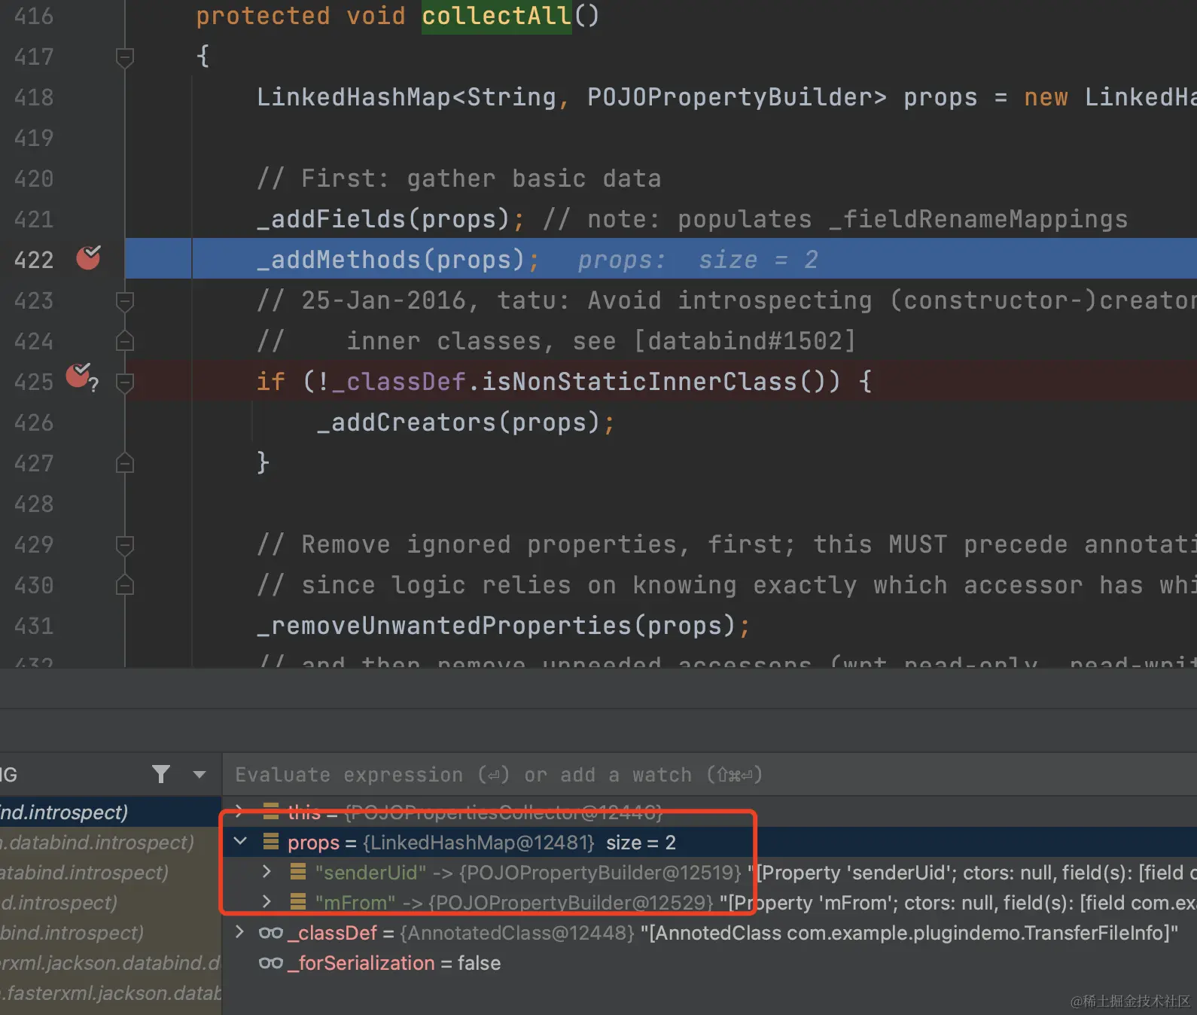Select the stack frame reading 'bind.introspect)'
The image size is (1197, 1015).
click(111, 932)
